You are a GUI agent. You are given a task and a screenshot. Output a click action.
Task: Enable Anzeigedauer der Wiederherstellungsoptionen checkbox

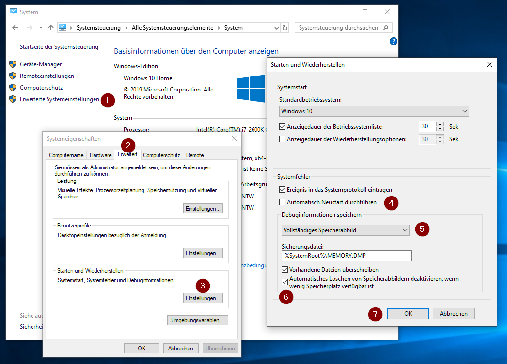point(282,139)
